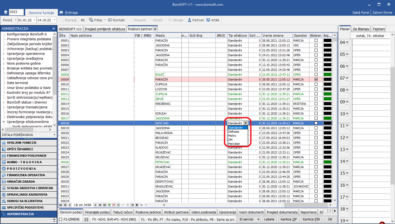Open the El.servisi dropdown

coord(249,219)
